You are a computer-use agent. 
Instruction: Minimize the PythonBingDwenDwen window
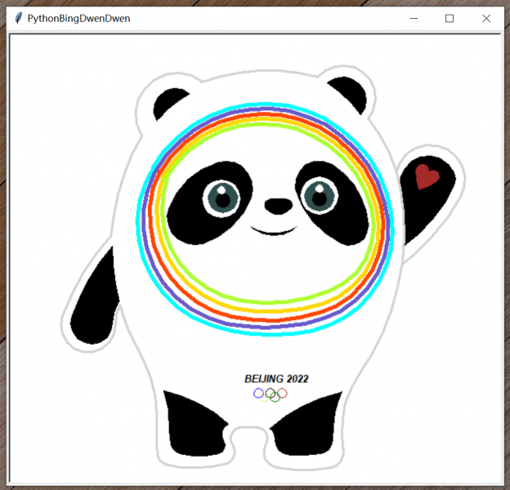[414, 18]
